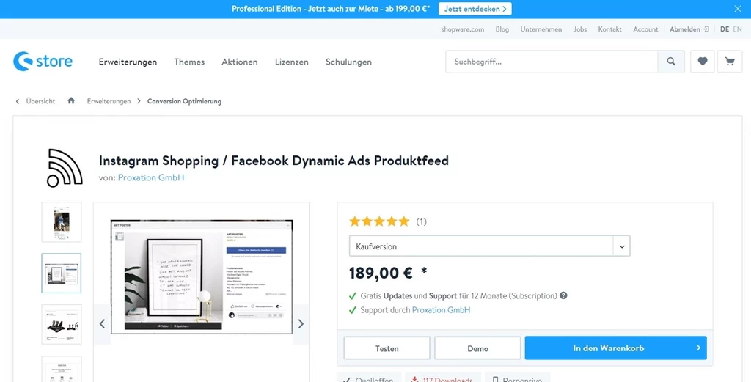
Task: Click the Demo button
Action: [477, 348]
